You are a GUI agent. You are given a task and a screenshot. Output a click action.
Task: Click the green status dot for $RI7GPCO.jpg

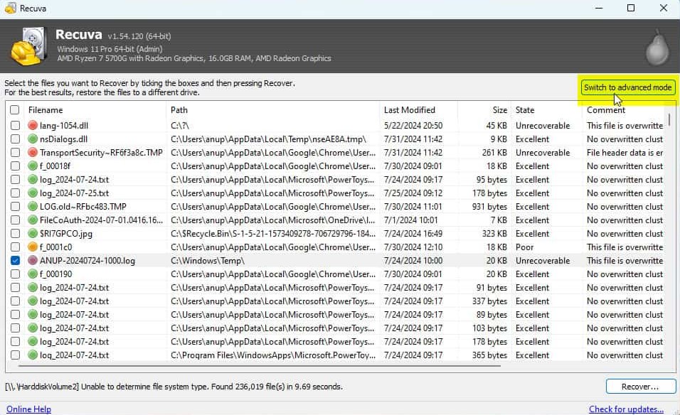[33, 234]
